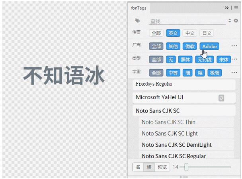Toggle the 无 type filter
The height and width of the screenshot is (179, 242).
tap(171, 59)
